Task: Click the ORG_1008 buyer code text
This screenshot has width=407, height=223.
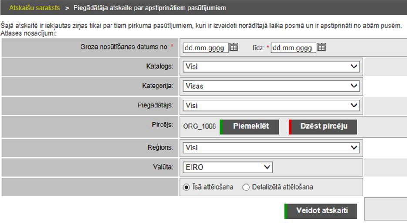Action: [x=199, y=127]
